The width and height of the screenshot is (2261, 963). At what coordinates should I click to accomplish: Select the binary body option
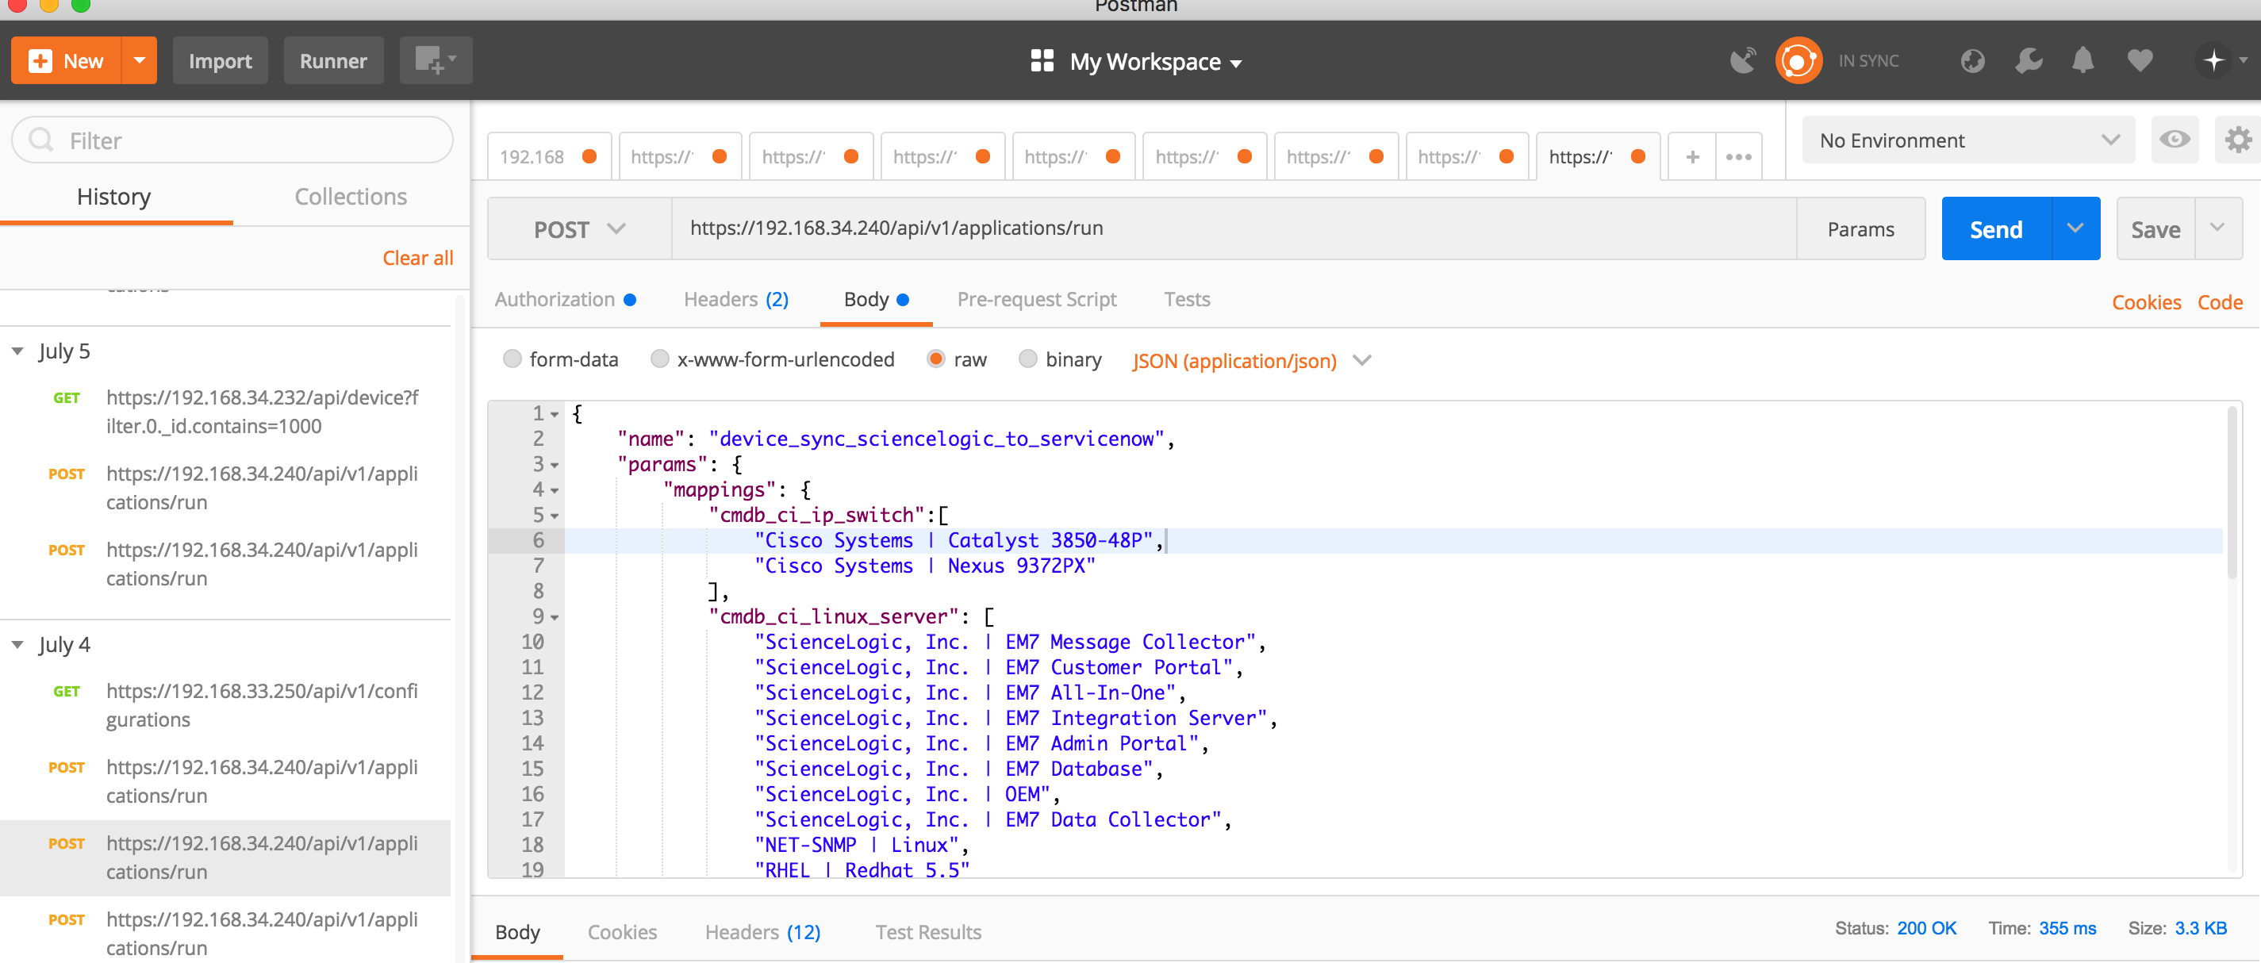click(1028, 359)
